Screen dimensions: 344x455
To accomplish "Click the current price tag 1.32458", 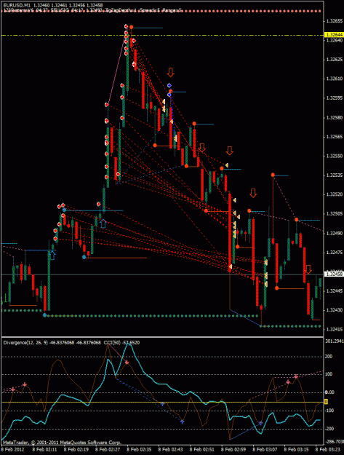I will pos(334,274).
